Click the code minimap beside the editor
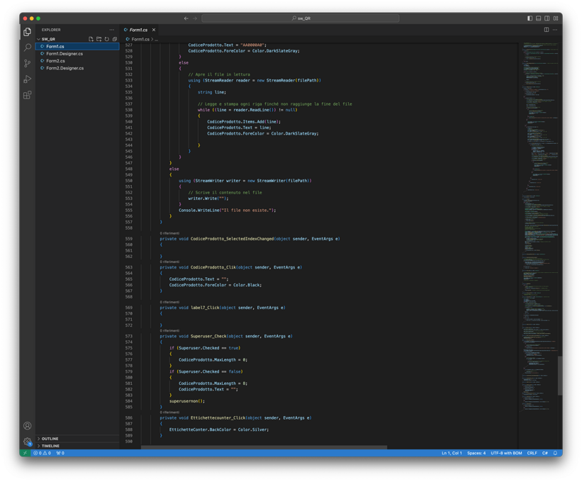This screenshot has width=582, height=482. tap(540, 226)
